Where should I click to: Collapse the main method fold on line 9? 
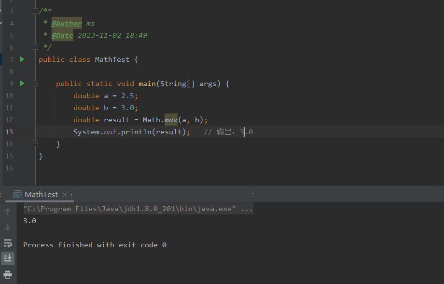[35, 83]
